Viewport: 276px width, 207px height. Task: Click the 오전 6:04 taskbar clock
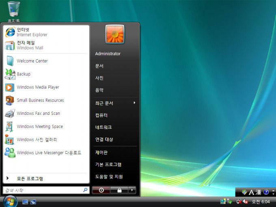point(261,202)
